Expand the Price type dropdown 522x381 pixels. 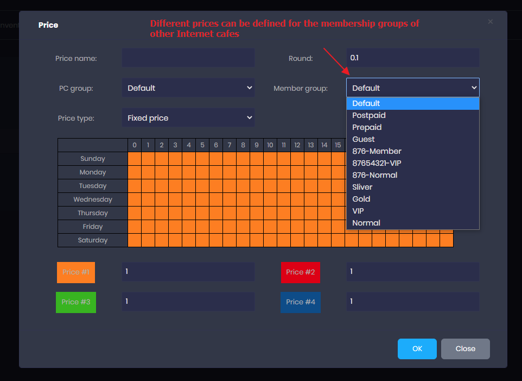(x=188, y=118)
